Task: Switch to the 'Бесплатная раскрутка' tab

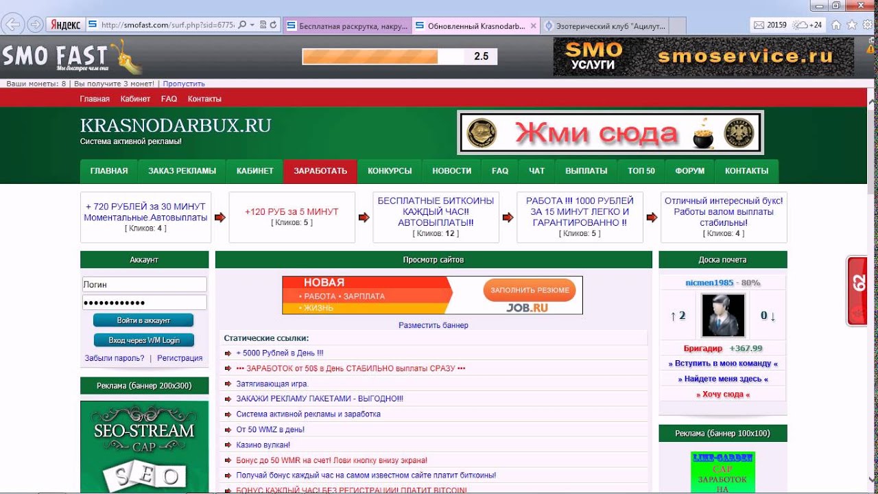Action: pos(346,26)
